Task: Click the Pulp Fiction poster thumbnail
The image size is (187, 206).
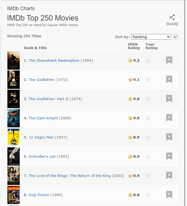Action: [x=13, y=195]
